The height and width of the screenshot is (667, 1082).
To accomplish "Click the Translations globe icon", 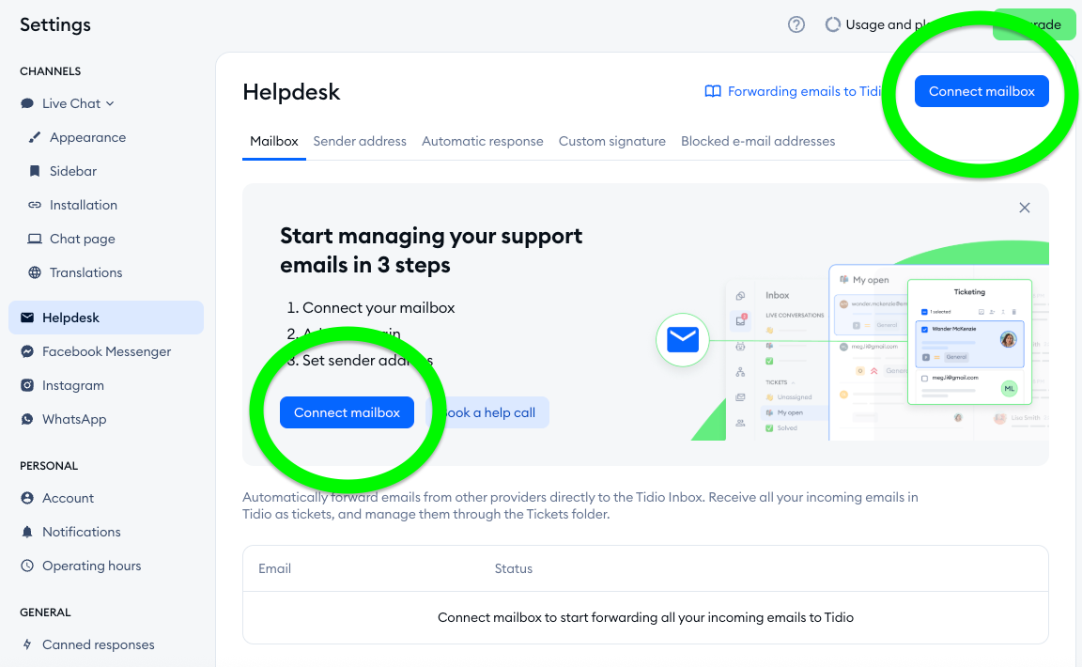I will [x=35, y=272].
